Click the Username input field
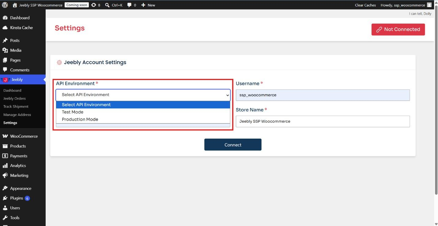This screenshot has height=226, width=438. click(323, 95)
